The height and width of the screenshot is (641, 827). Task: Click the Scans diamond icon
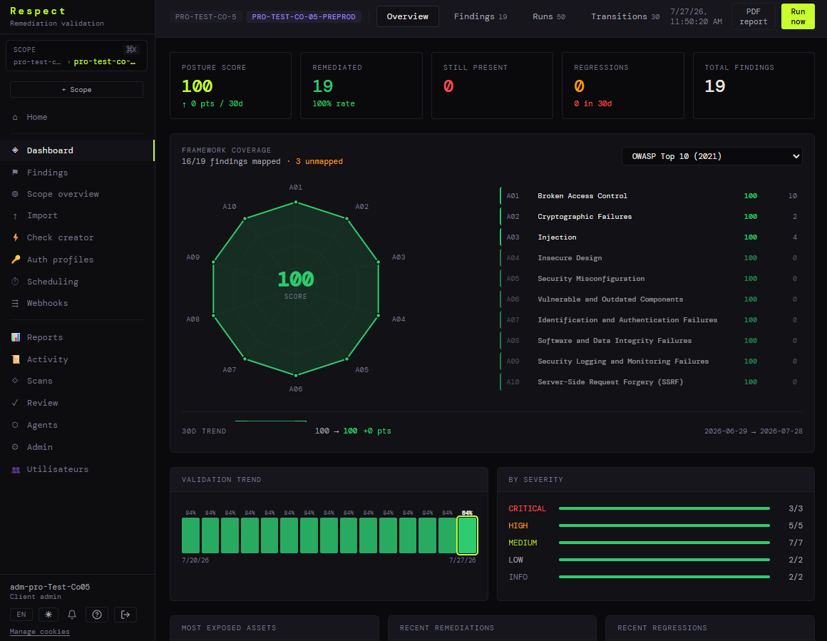[x=15, y=381]
